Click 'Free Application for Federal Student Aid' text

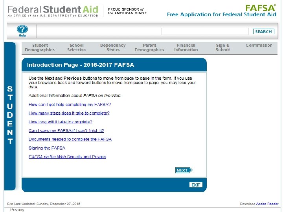[222, 15]
